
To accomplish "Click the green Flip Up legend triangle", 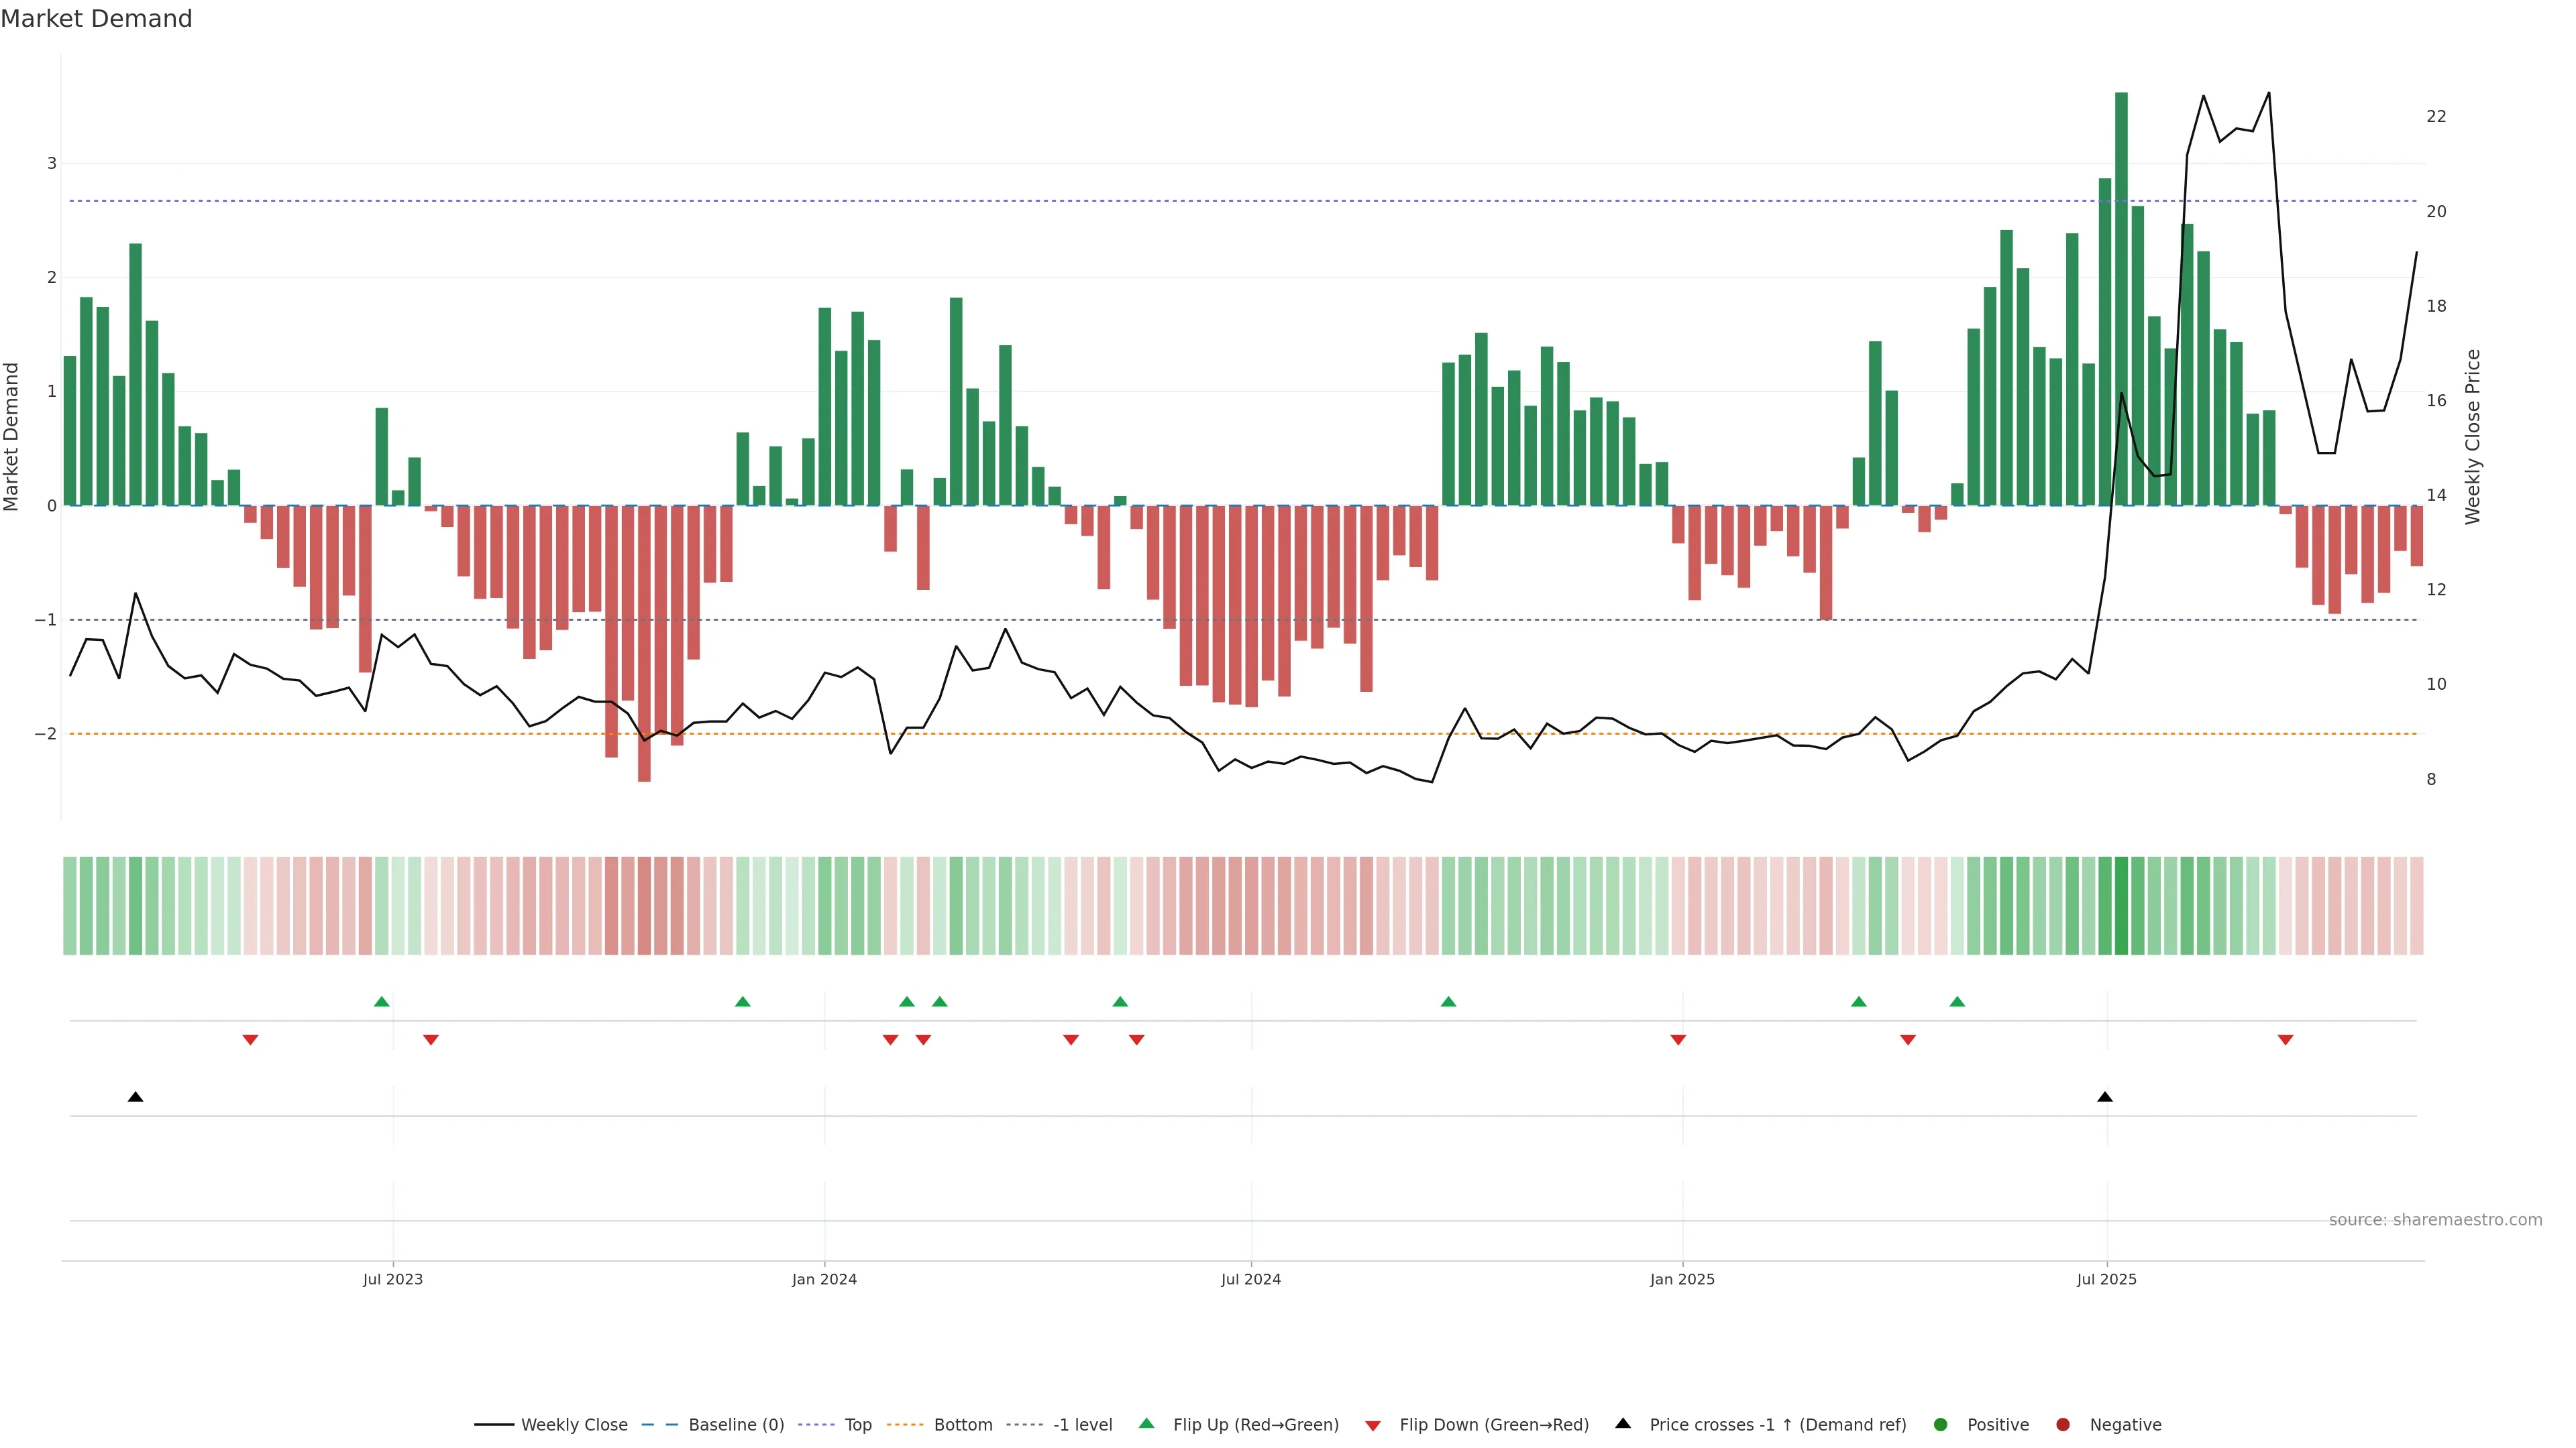I will coord(1147,1424).
